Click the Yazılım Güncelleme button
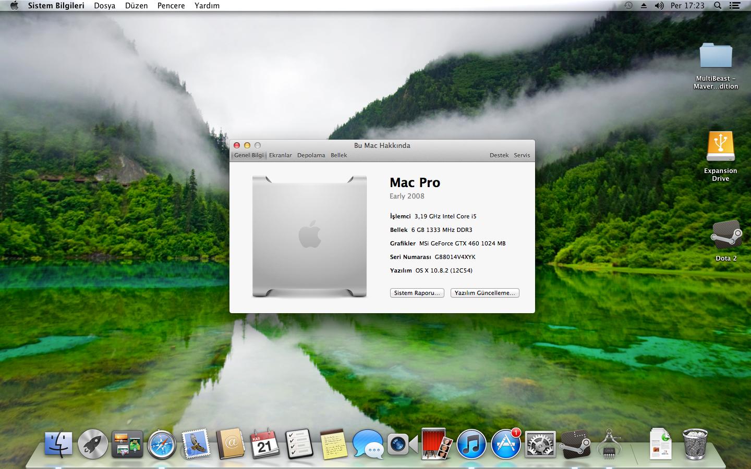This screenshot has width=751, height=469. (485, 293)
